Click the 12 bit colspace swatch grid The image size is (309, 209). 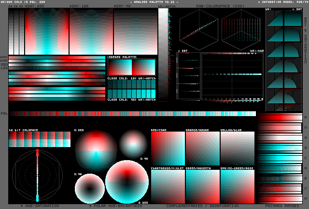[x=39, y=140]
